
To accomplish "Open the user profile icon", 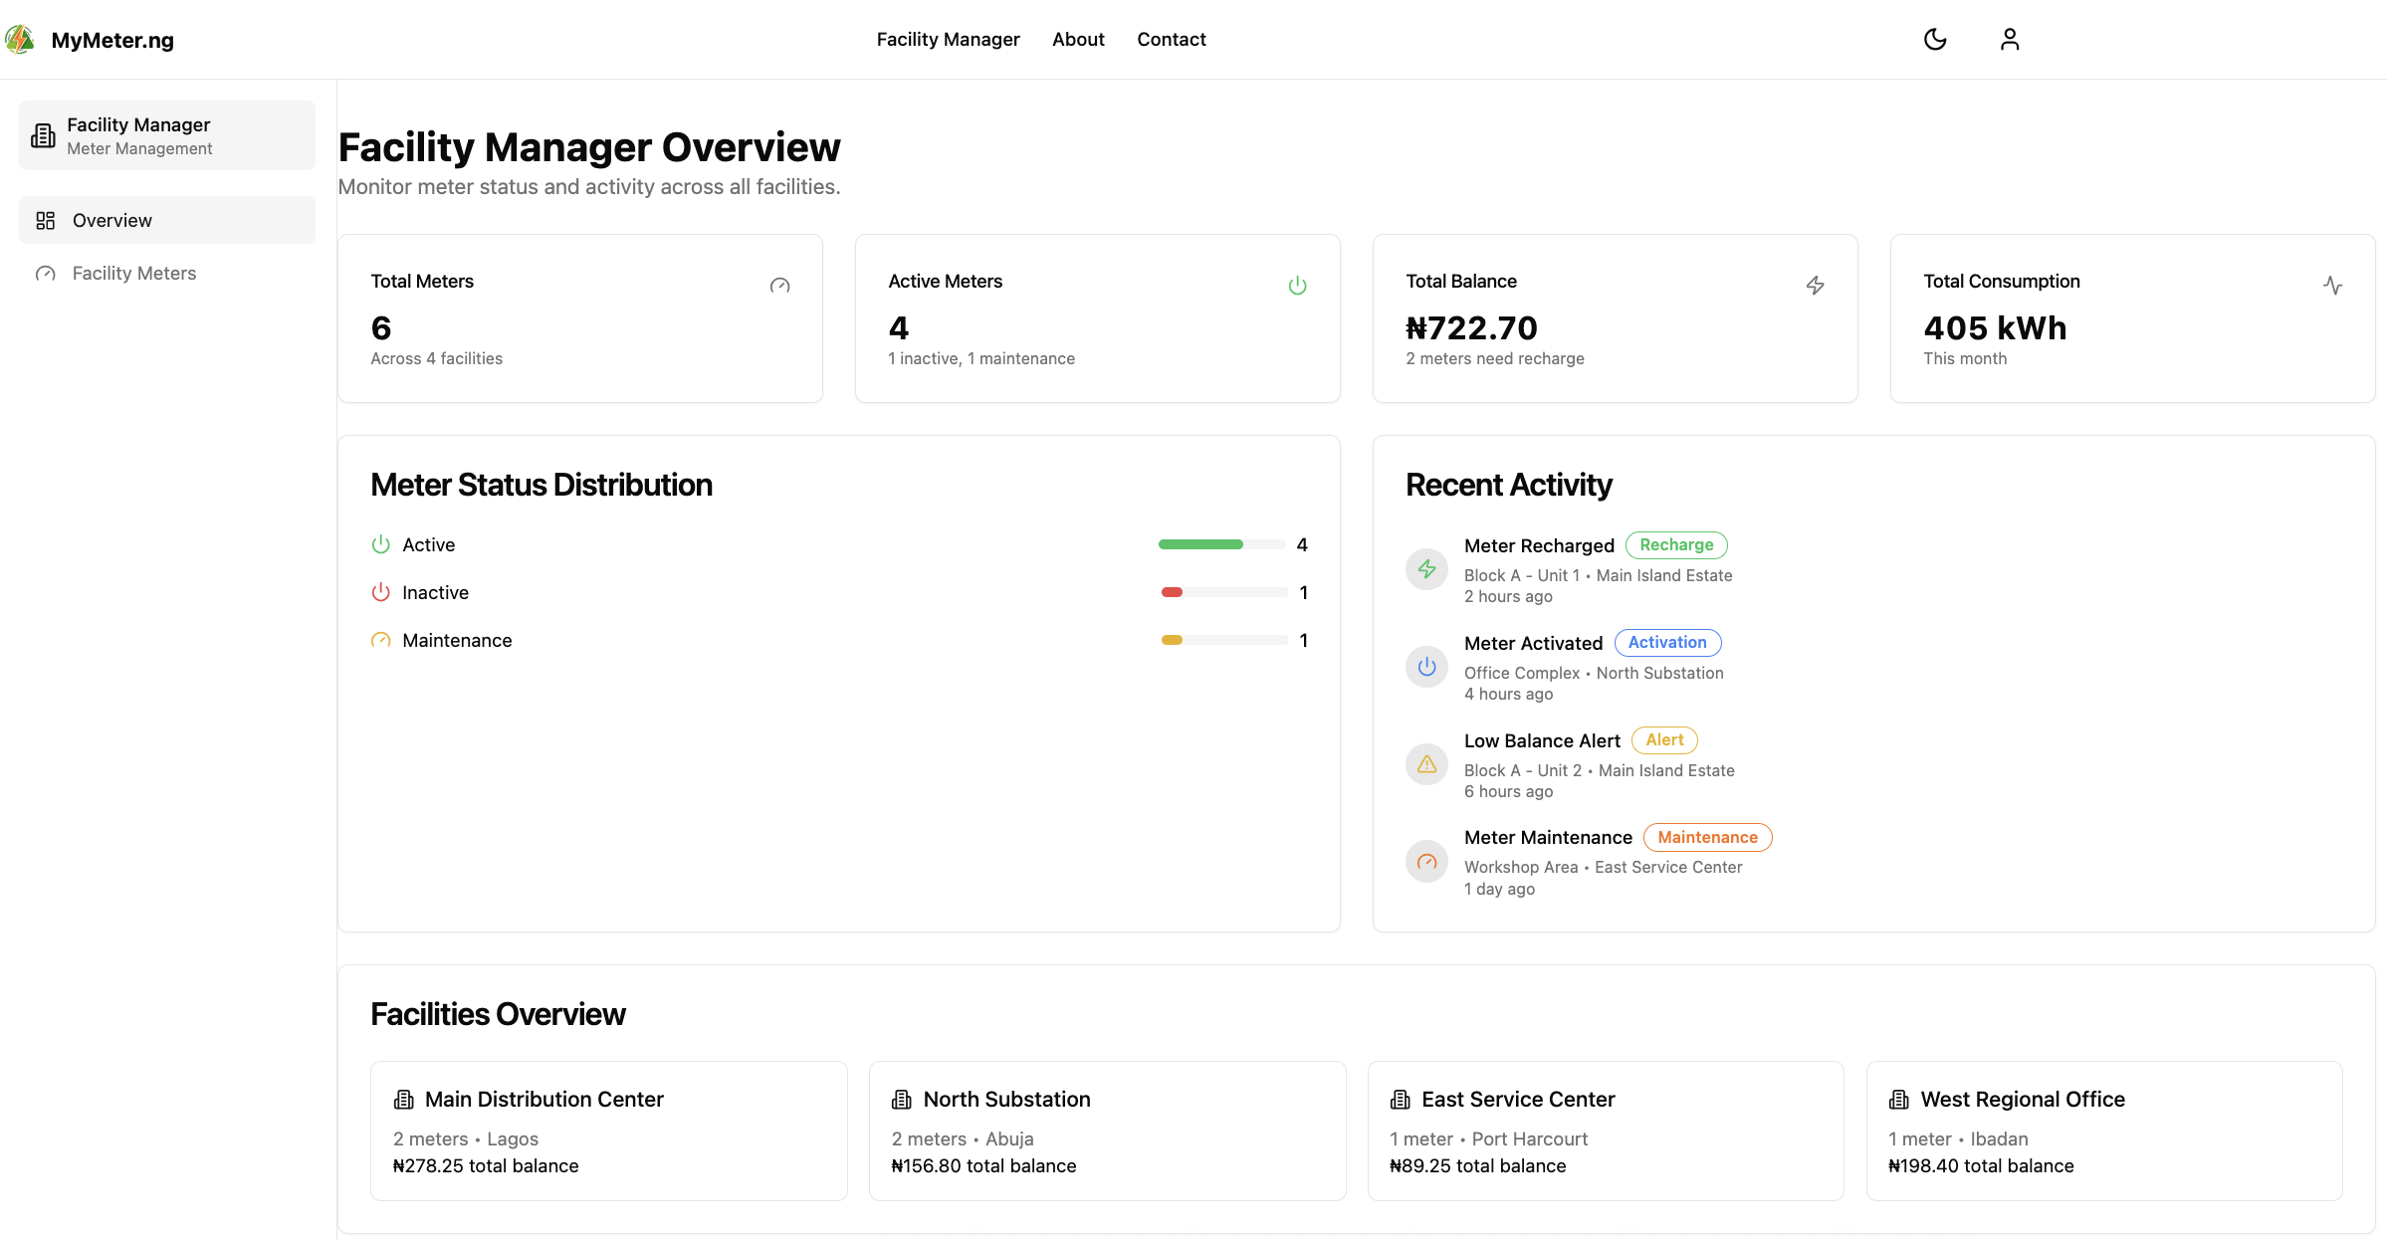I will (2010, 39).
